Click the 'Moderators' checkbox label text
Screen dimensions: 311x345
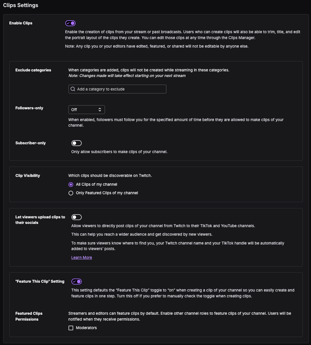click(x=86, y=328)
